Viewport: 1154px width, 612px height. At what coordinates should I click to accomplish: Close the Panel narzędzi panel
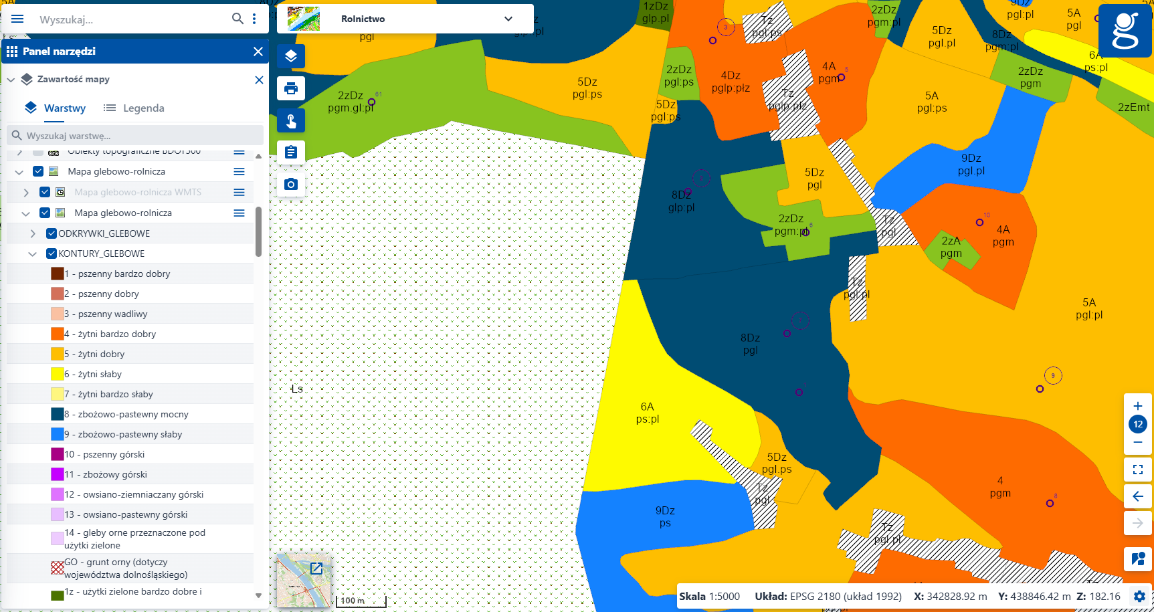coord(258,51)
